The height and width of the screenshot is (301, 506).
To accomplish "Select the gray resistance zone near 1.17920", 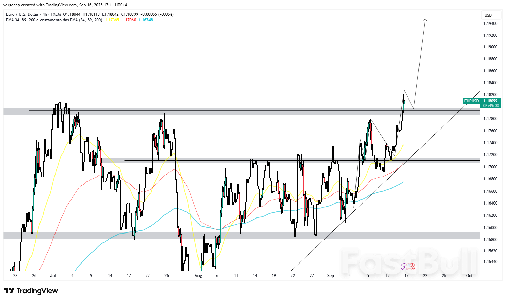I will point(242,111).
